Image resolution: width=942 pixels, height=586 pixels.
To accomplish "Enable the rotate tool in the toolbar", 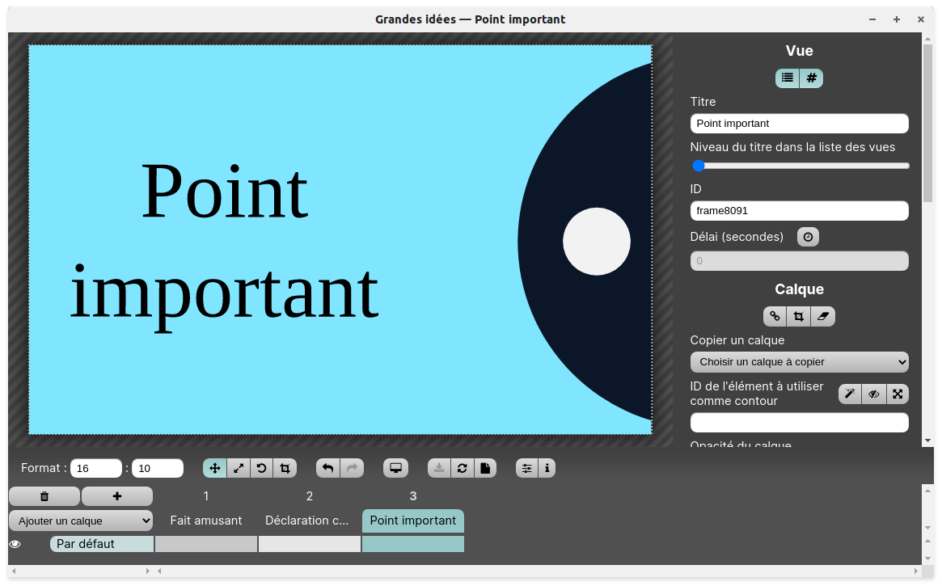I will click(x=261, y=468).
